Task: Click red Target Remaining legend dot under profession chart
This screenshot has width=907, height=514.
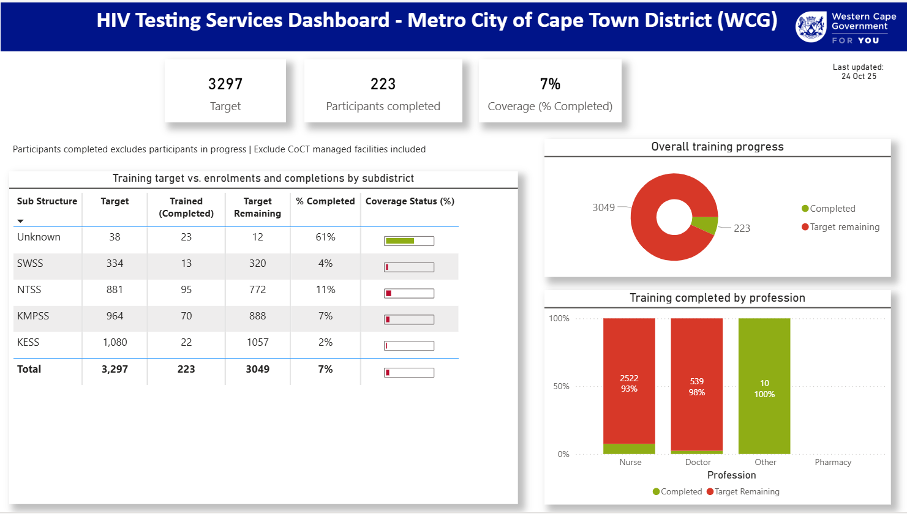Action: pos(710,492)
